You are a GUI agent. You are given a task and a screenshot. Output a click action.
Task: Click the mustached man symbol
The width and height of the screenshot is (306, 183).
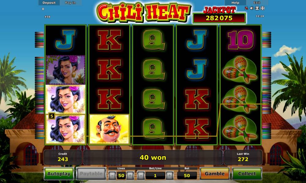click(x=109, y=129)
